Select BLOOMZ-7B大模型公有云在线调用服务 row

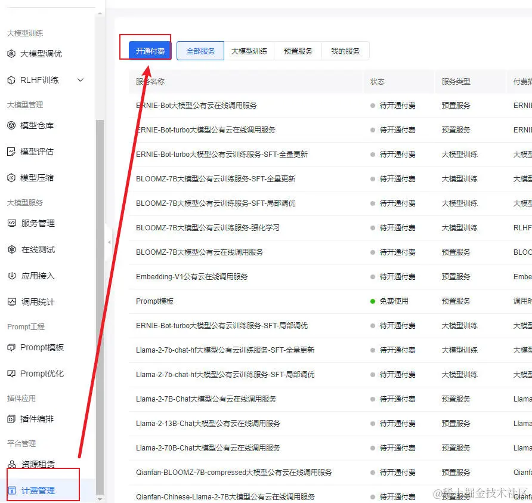pos(199,252)
